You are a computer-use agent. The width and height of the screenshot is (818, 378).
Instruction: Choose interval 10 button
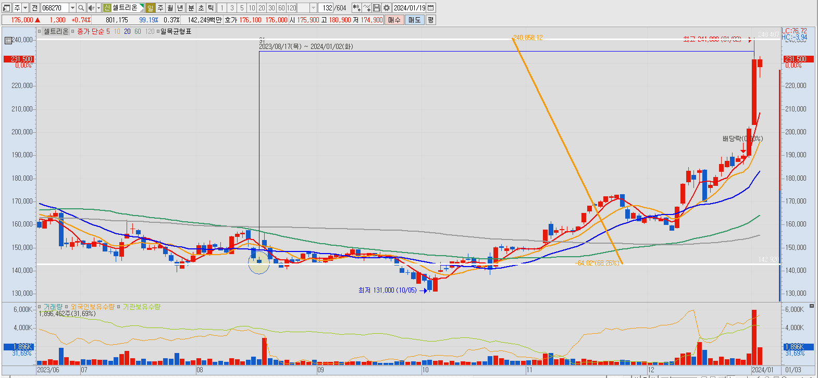click(252, 8)
